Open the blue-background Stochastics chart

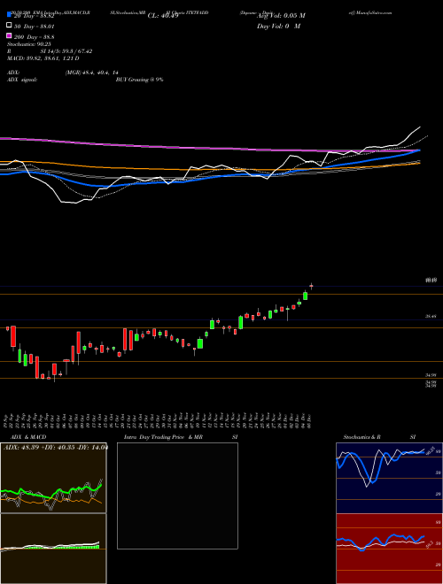pyautogui.click(x=389, y=478)
